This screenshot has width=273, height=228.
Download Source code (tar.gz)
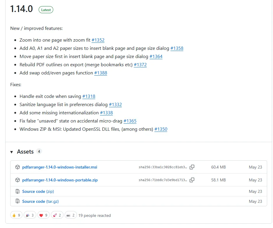click(x=40, y=201)
